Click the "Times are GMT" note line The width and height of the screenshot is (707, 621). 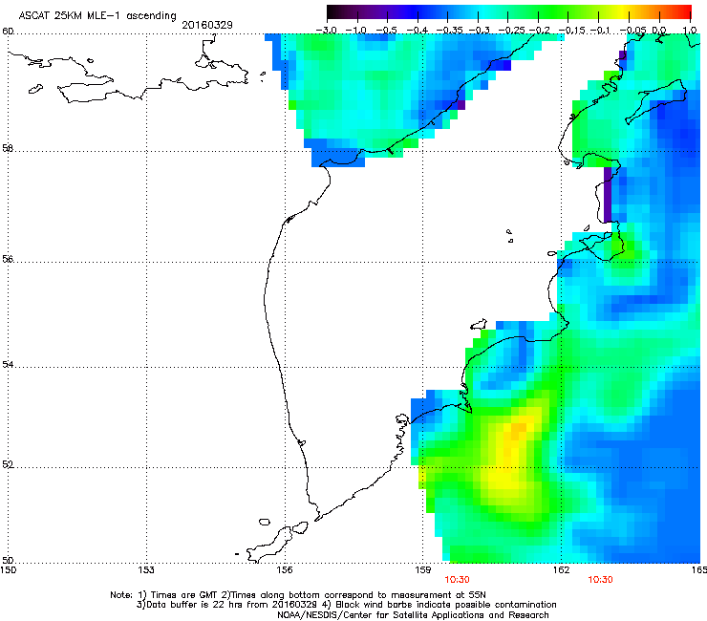(x=298, y=595)
